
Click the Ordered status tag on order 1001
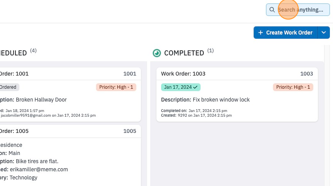tap(8, 87)
